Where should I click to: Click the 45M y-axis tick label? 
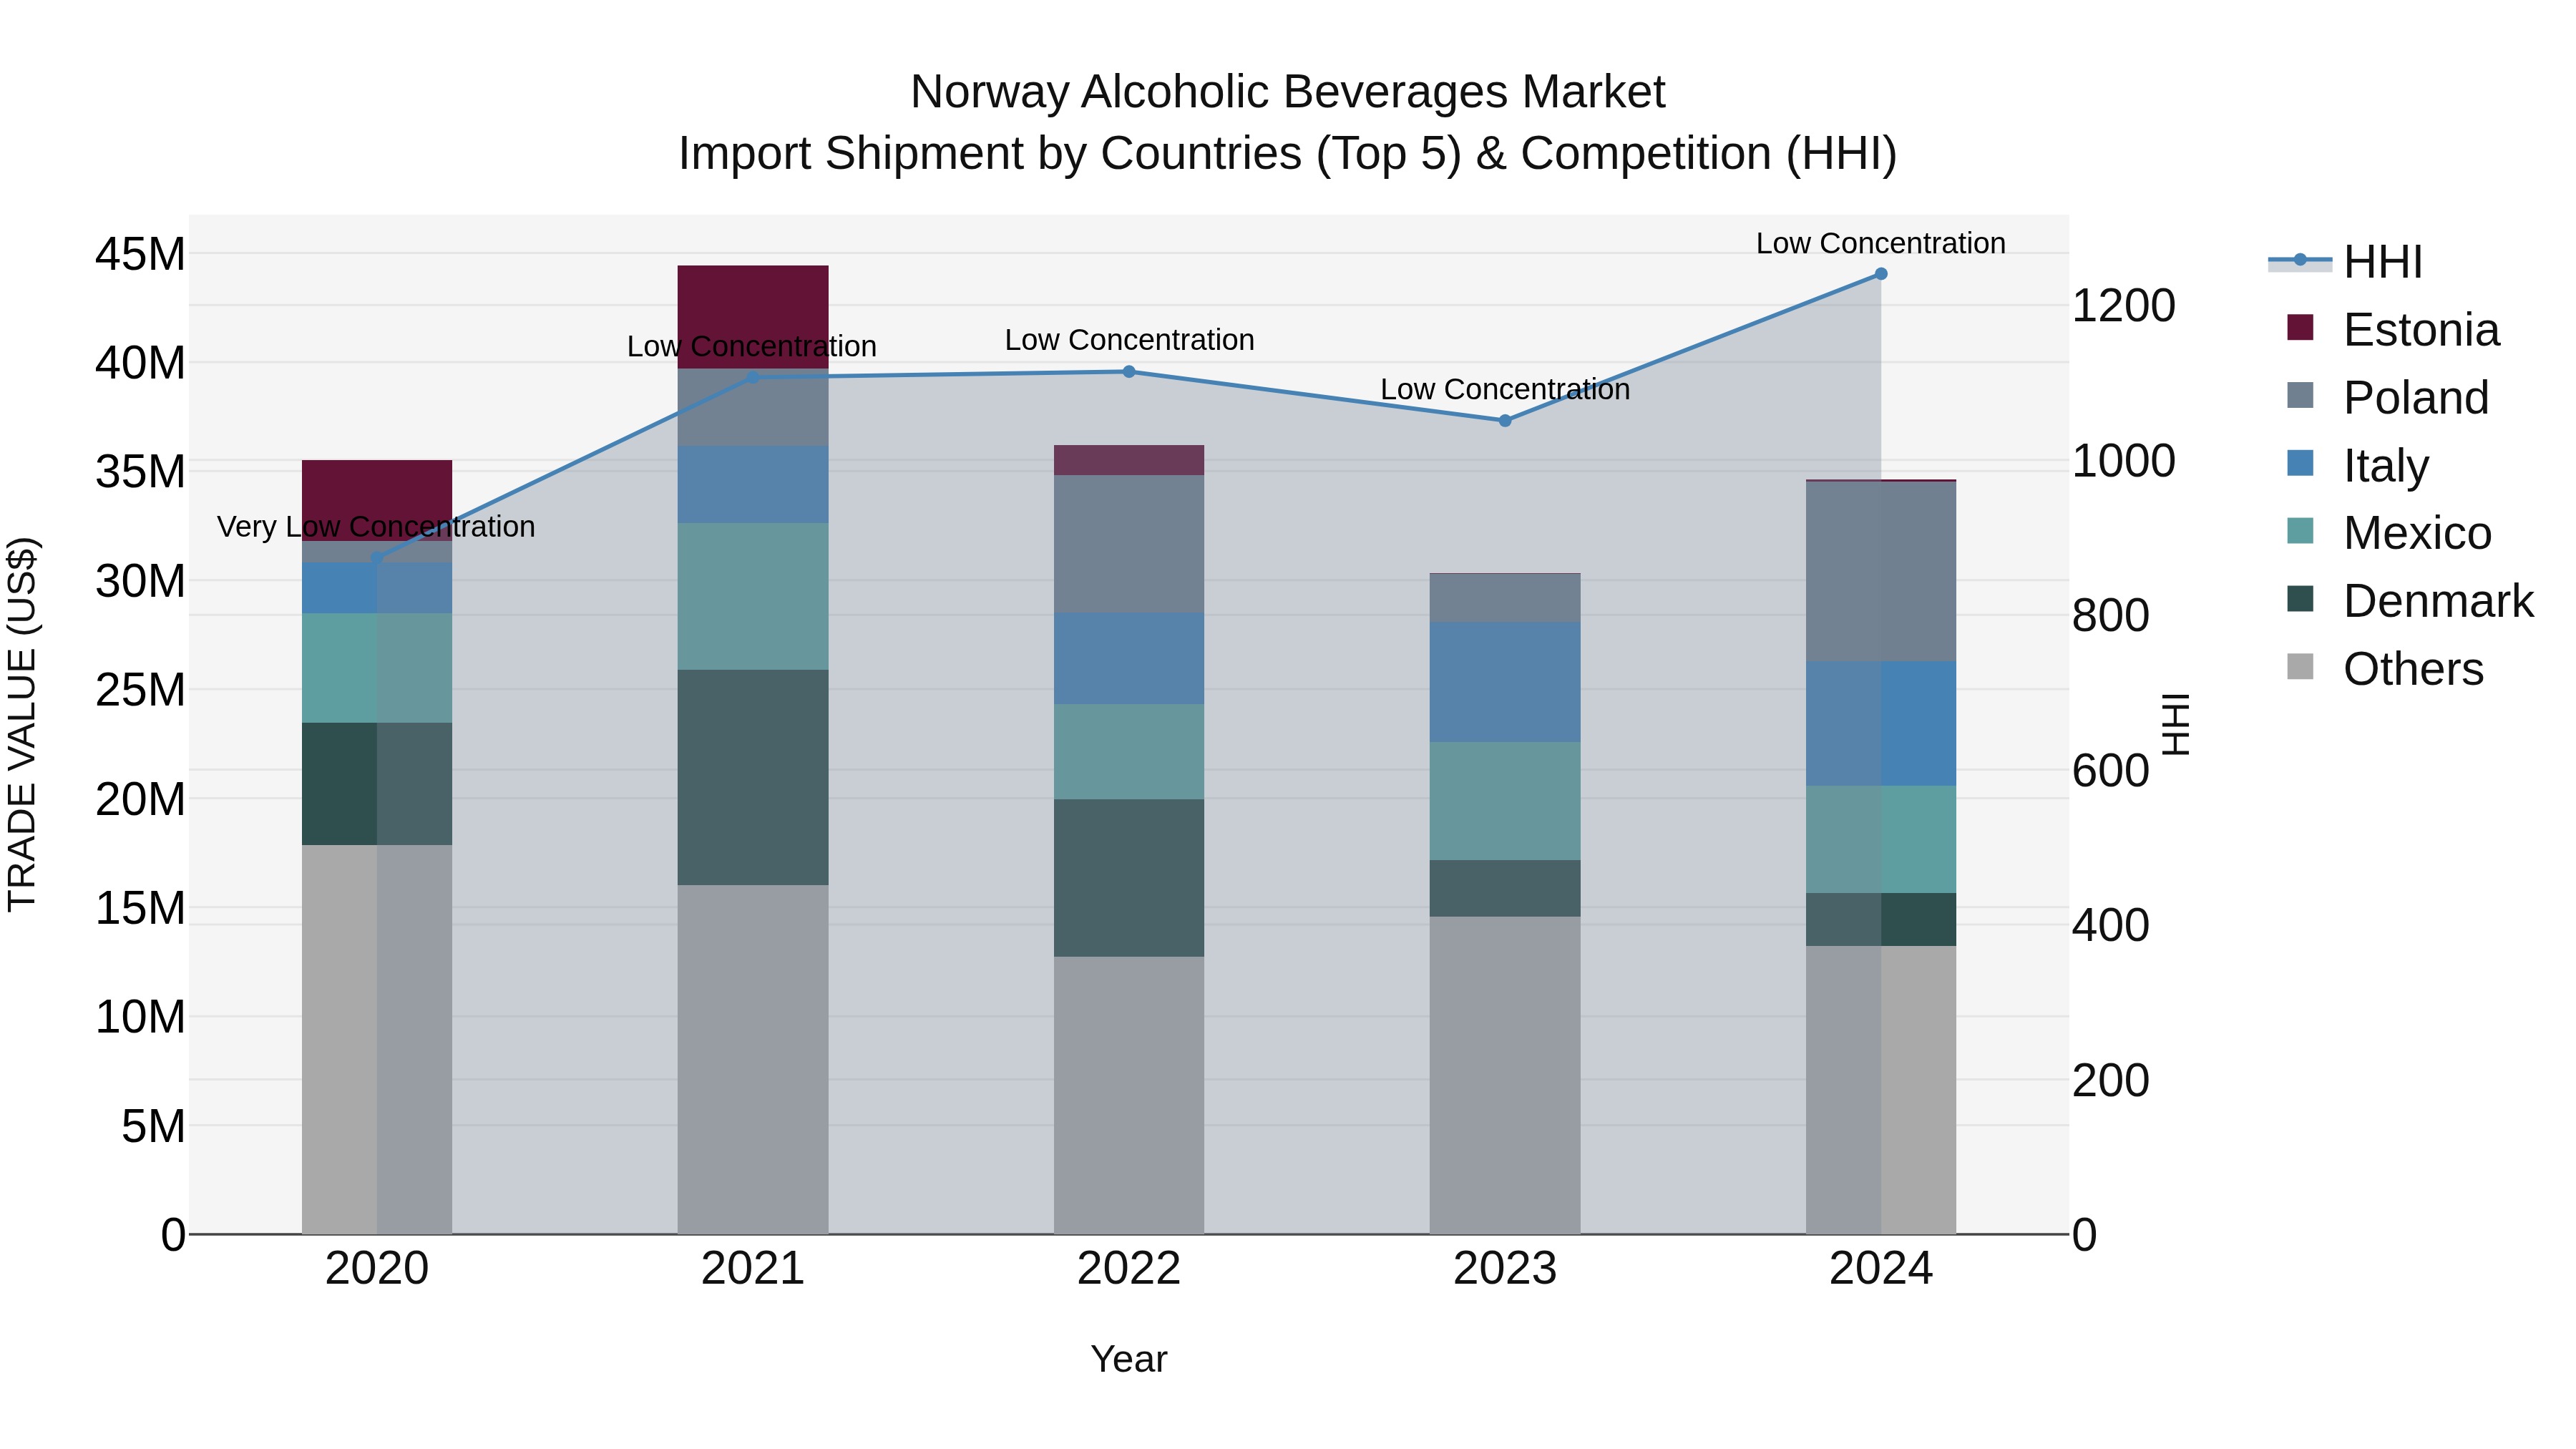click(x=140, y=254)
